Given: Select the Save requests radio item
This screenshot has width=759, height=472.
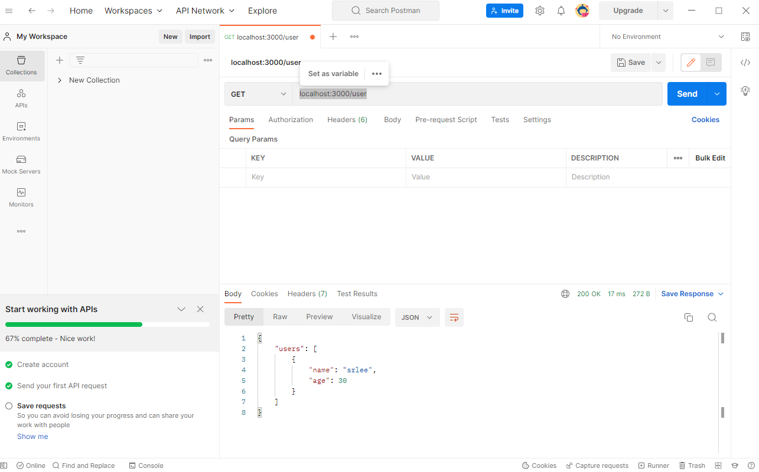Looking at the screenshot, I should [9, 406].
